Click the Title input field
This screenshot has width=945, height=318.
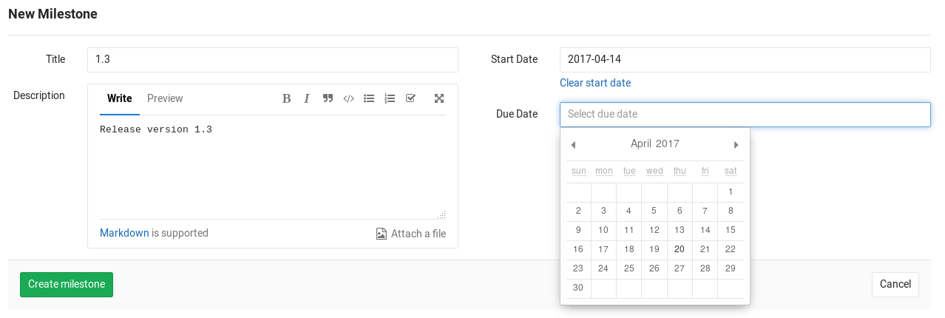tap(273, 60)
